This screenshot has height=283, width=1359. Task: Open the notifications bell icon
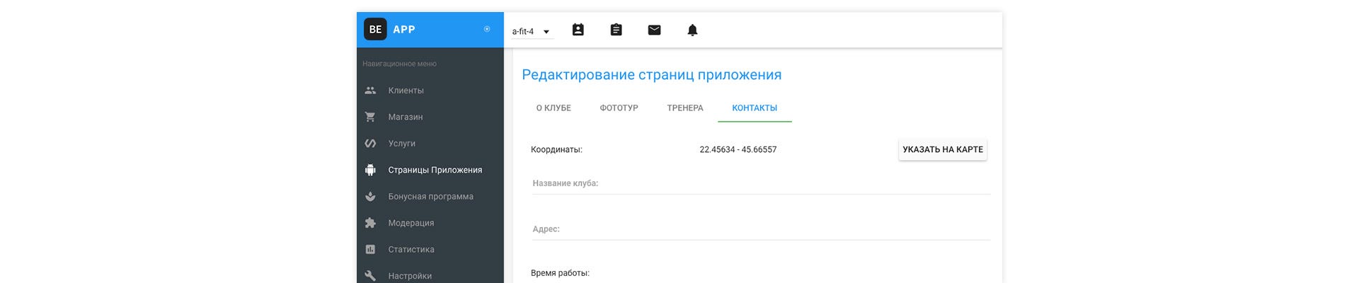point(693,30)
